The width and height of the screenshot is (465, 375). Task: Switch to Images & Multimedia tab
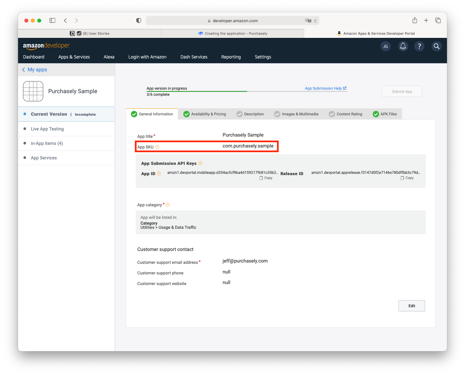[296, 114]
